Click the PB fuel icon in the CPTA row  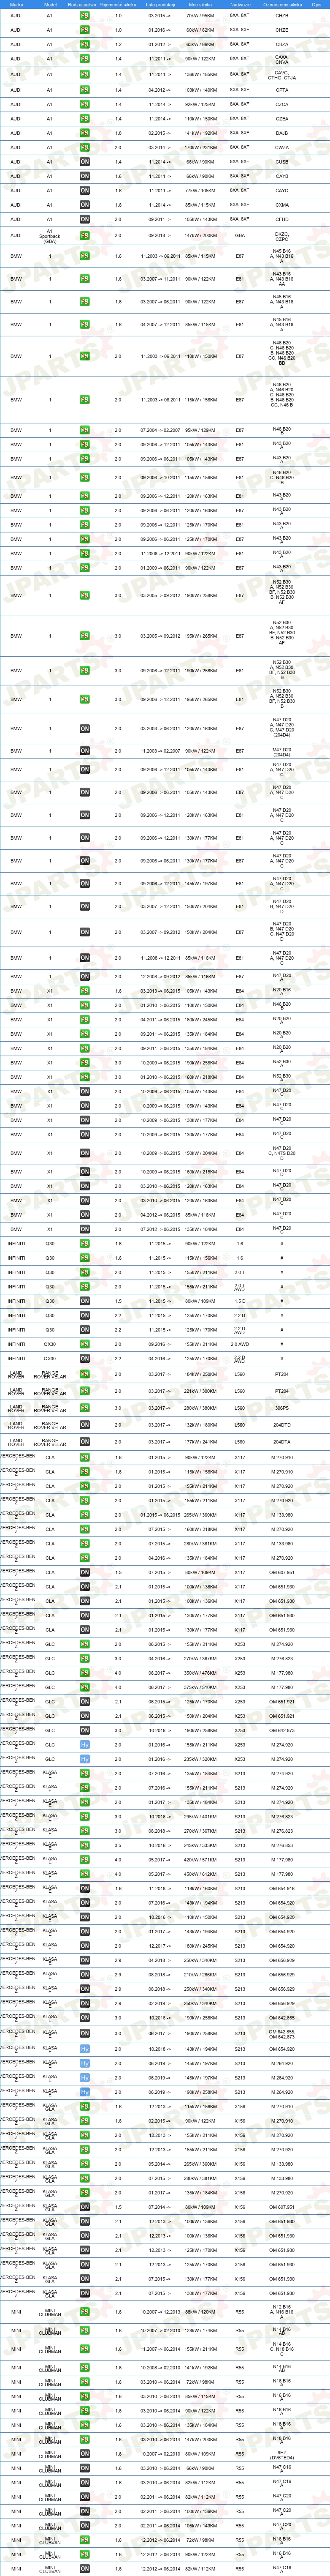pos(85,90)
